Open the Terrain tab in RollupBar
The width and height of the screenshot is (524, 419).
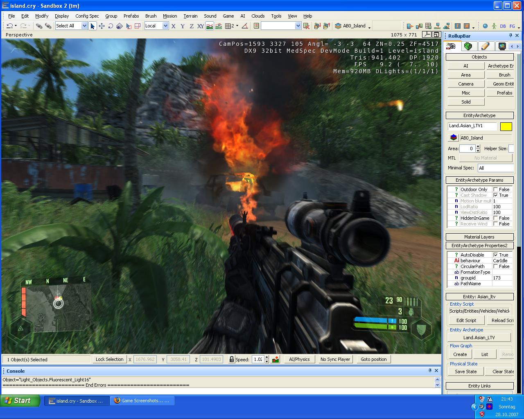469,46
